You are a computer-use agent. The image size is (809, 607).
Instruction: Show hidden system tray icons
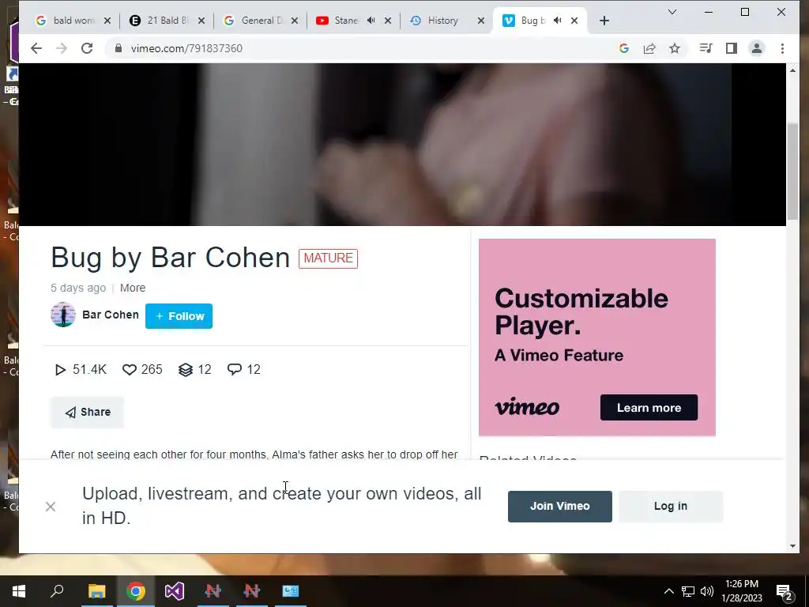668,591
